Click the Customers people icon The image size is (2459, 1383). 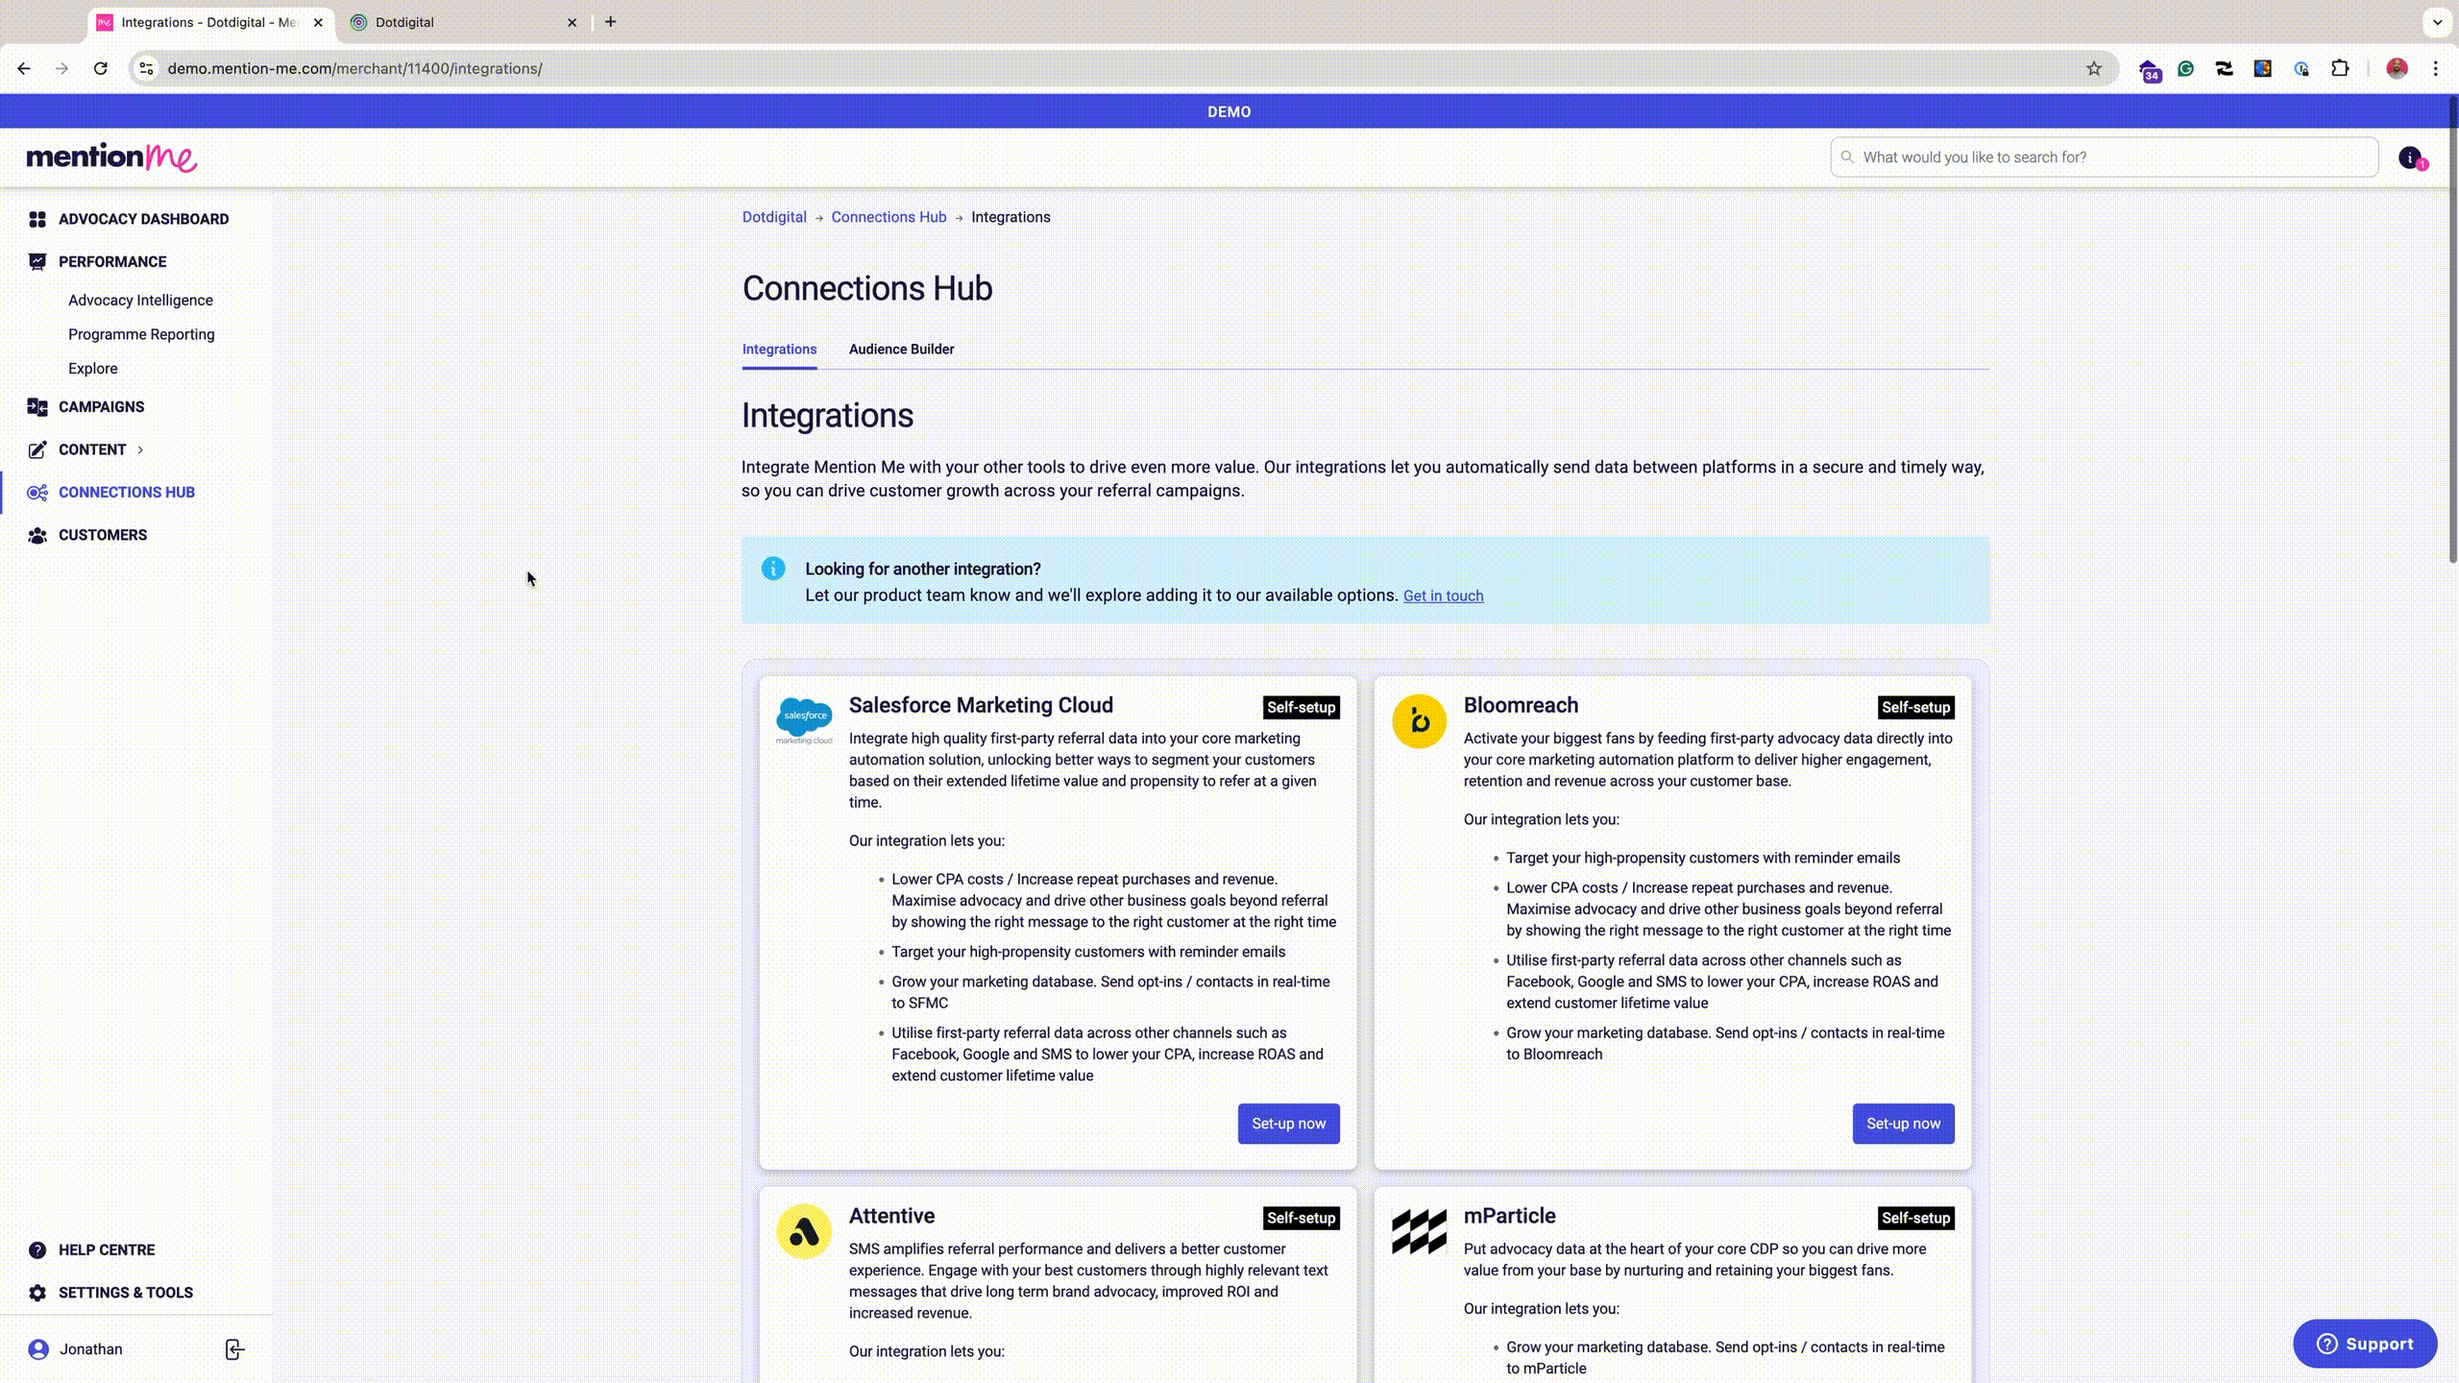pos(37,535)
